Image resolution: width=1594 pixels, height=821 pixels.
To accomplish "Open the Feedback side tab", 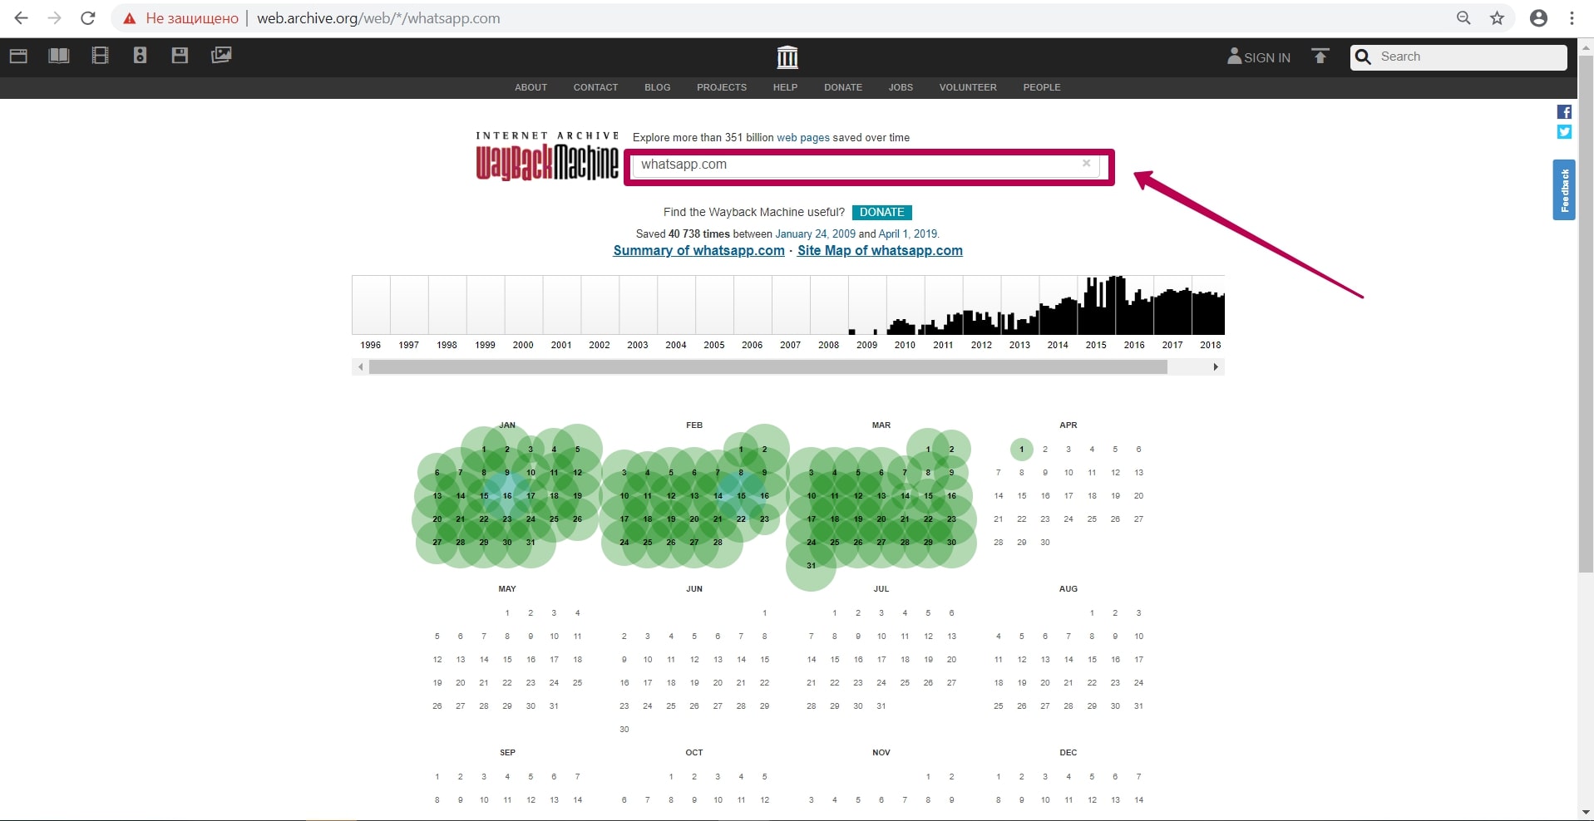I will (1564, 189).
